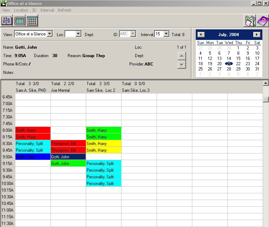
Task: Select the 8:30A Thompson, Bill appointment
Action: (68, 143)
